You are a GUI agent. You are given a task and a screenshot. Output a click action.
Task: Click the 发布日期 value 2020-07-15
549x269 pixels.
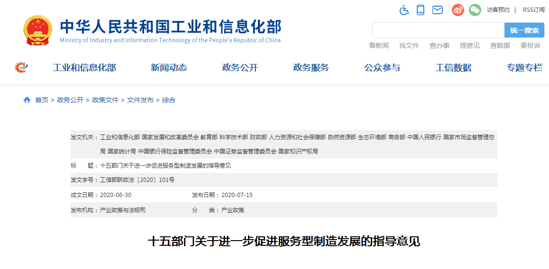pos(237,195)
